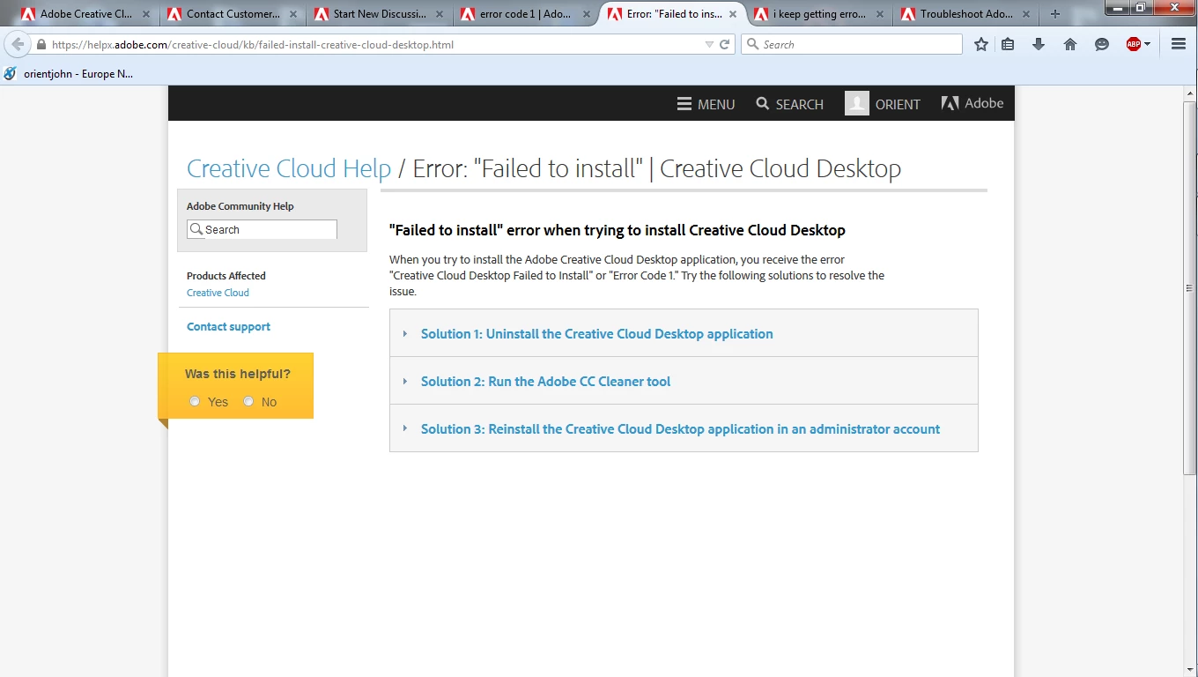Switch to the 'Start New Discussi...' tab
The height and width of the screenshot is (677, 1198).
tap(380, 14)
